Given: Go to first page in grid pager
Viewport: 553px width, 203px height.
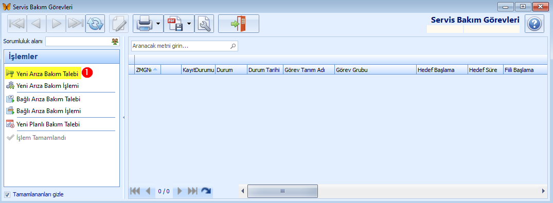Looking at the screenshot, I should pos(135,191).
